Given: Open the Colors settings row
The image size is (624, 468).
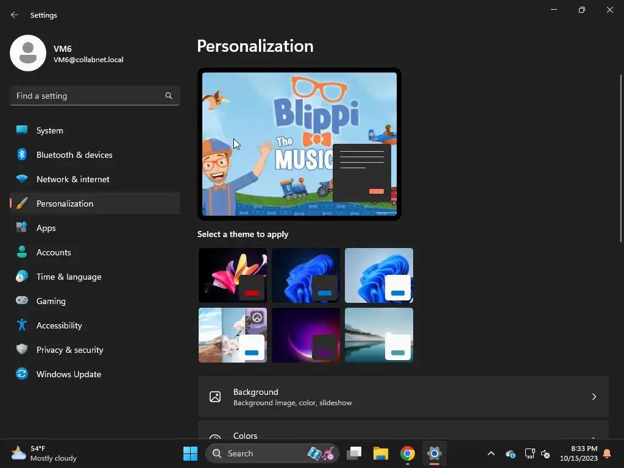Looking at the screenshot, I should point(403,430).
